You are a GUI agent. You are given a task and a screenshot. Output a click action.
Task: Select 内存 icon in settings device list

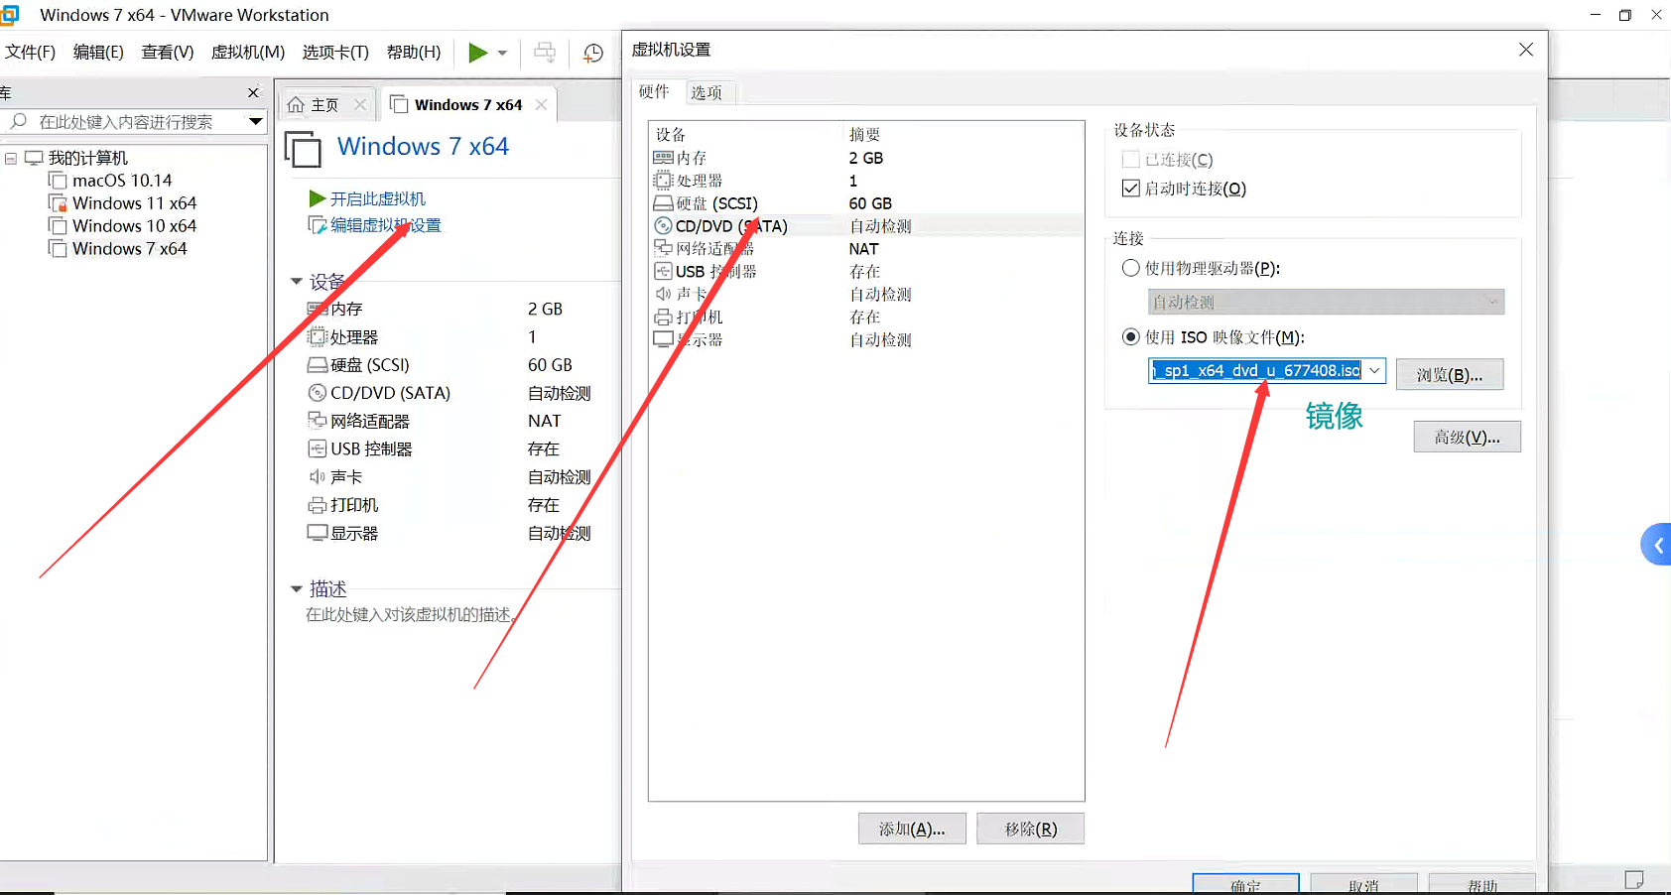click(664, 158)
